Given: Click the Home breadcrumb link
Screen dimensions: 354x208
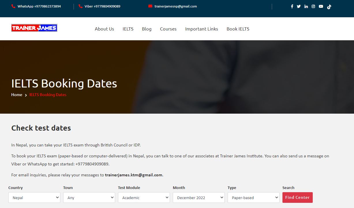Looking at the screenshot, I should click(17, 95).
